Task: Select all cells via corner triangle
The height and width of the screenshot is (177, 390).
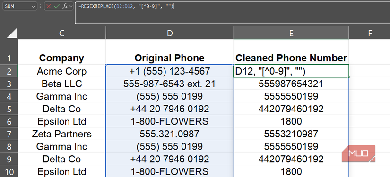Action: tap(12, 33)
